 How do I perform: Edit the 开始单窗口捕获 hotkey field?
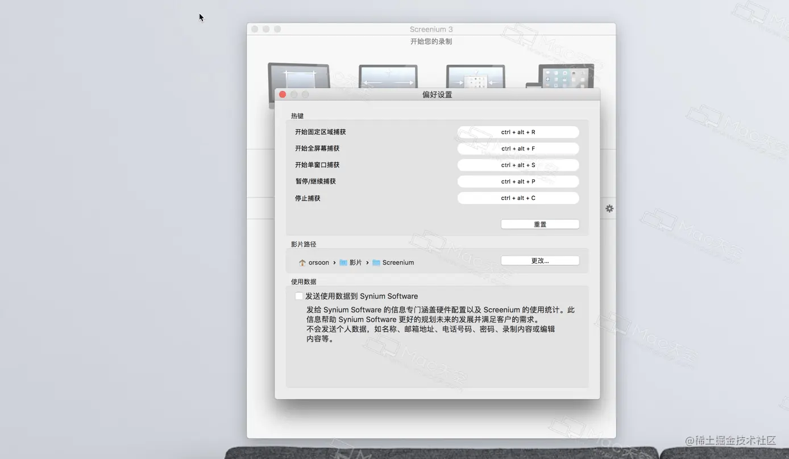(x=518, y=165)
